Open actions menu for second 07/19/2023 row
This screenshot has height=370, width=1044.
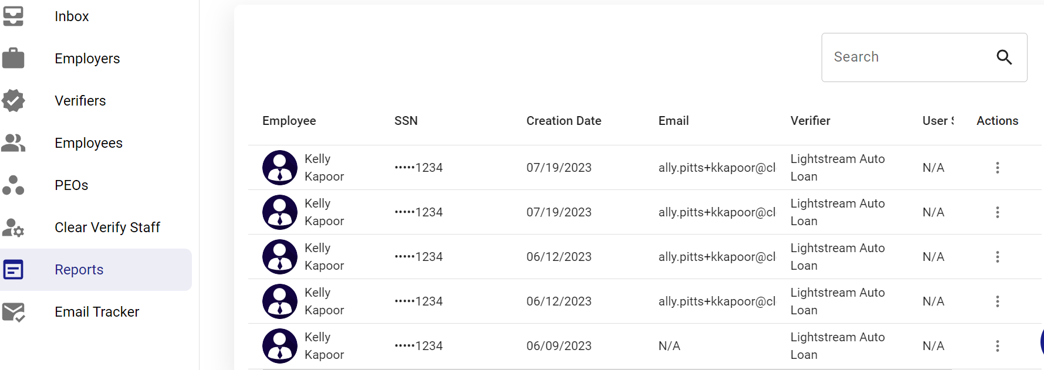point(997,212)
